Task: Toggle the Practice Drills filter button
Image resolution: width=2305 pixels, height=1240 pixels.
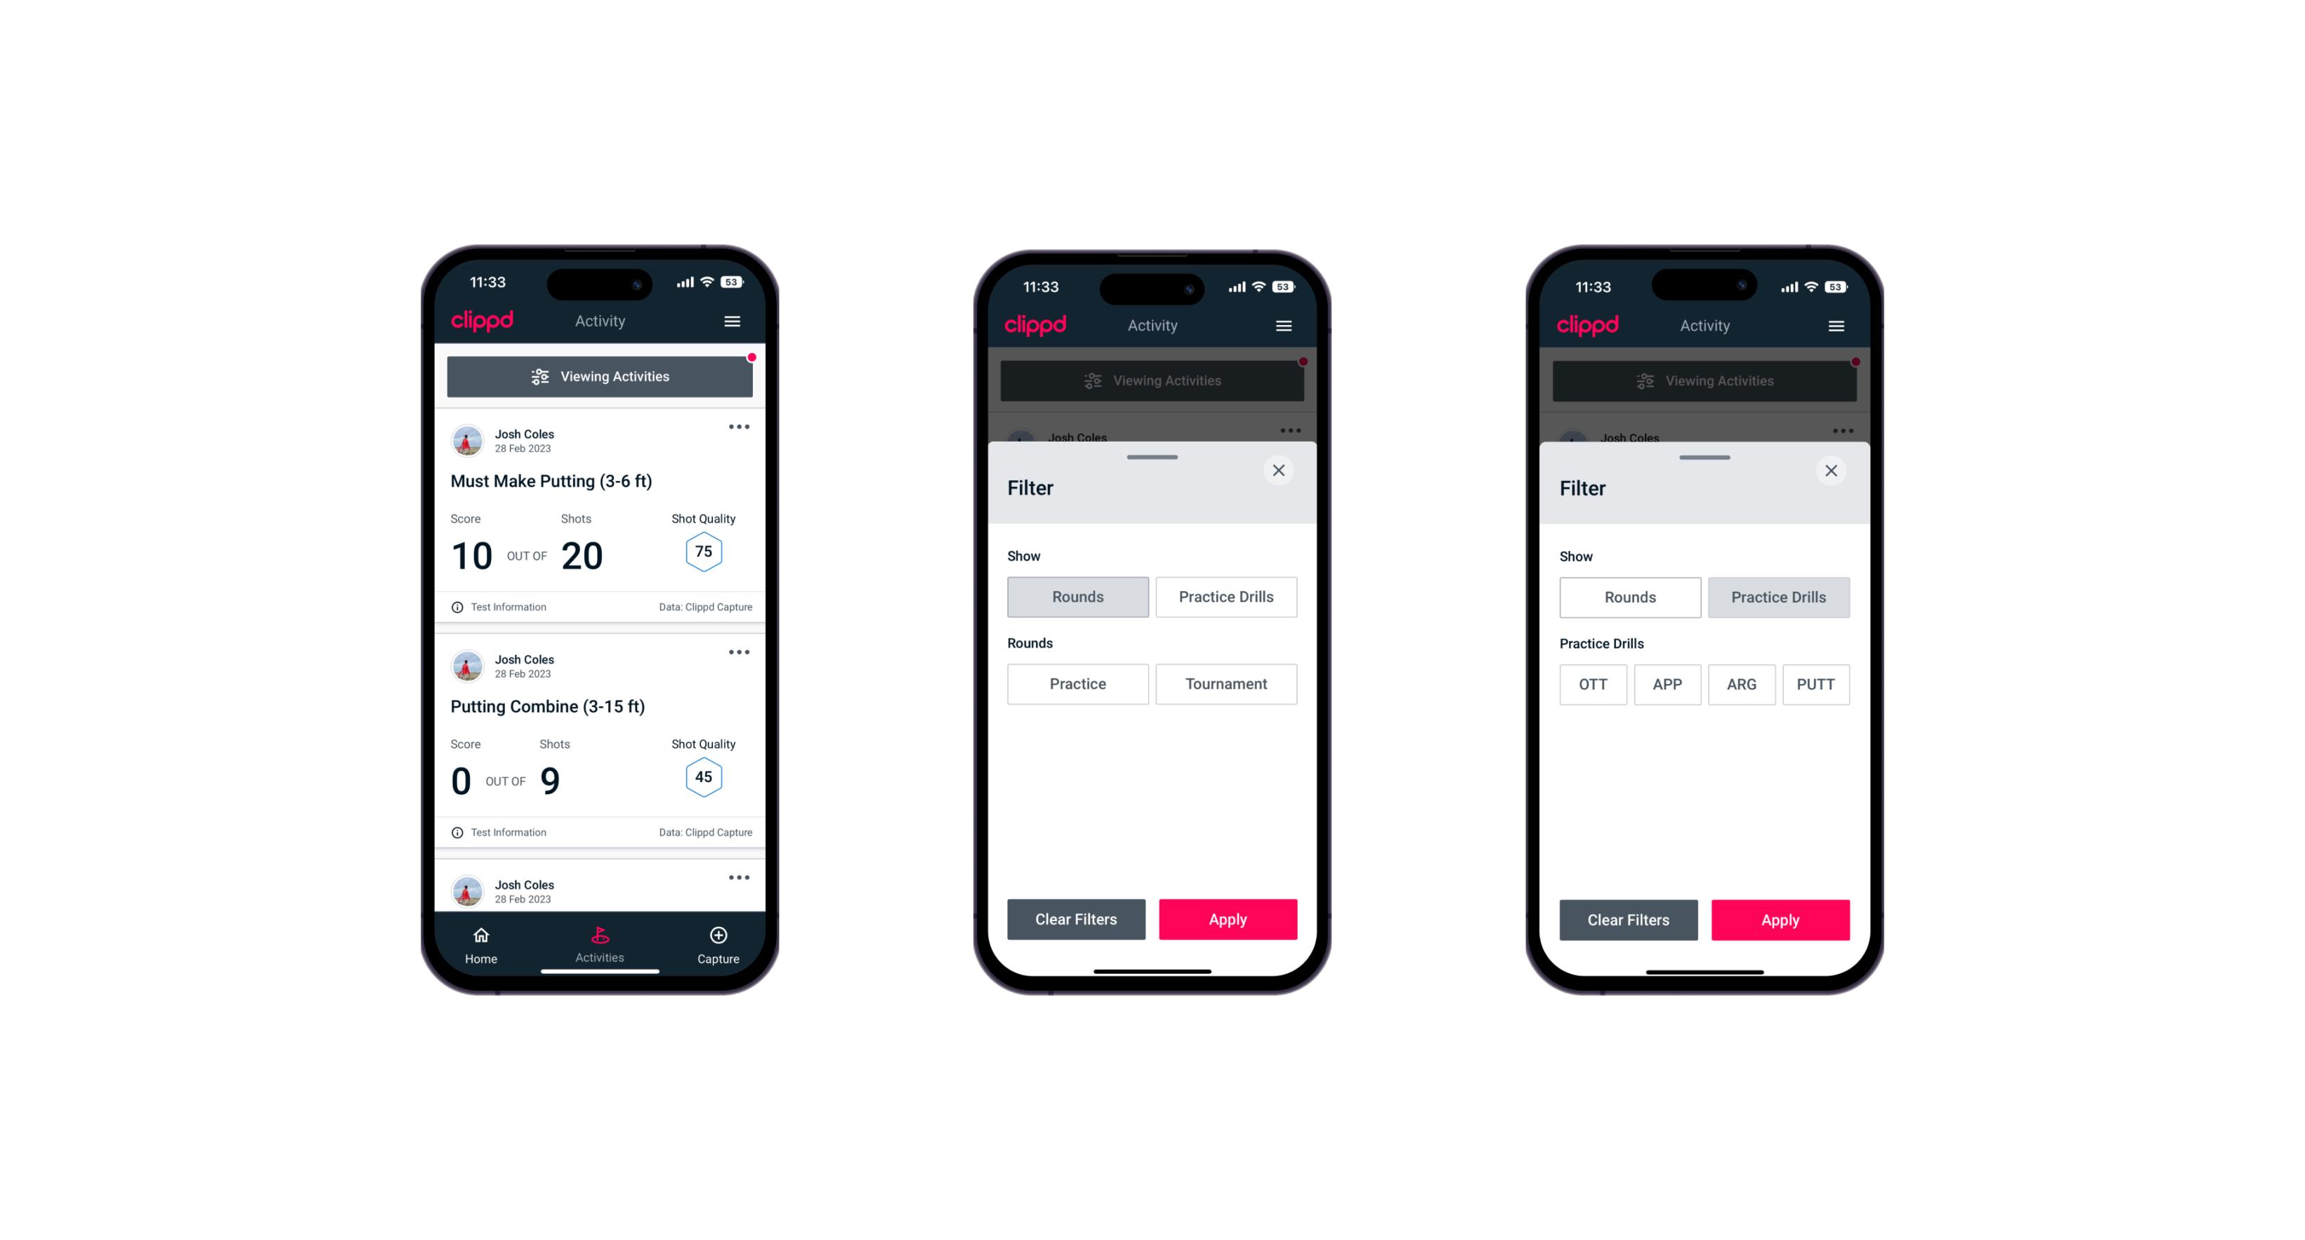Action: tap(1225, 595)
